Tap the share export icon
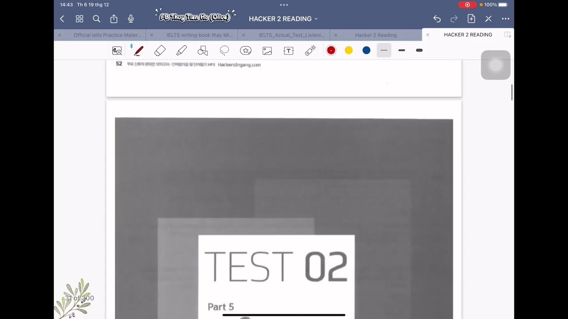 click(114, 19)
